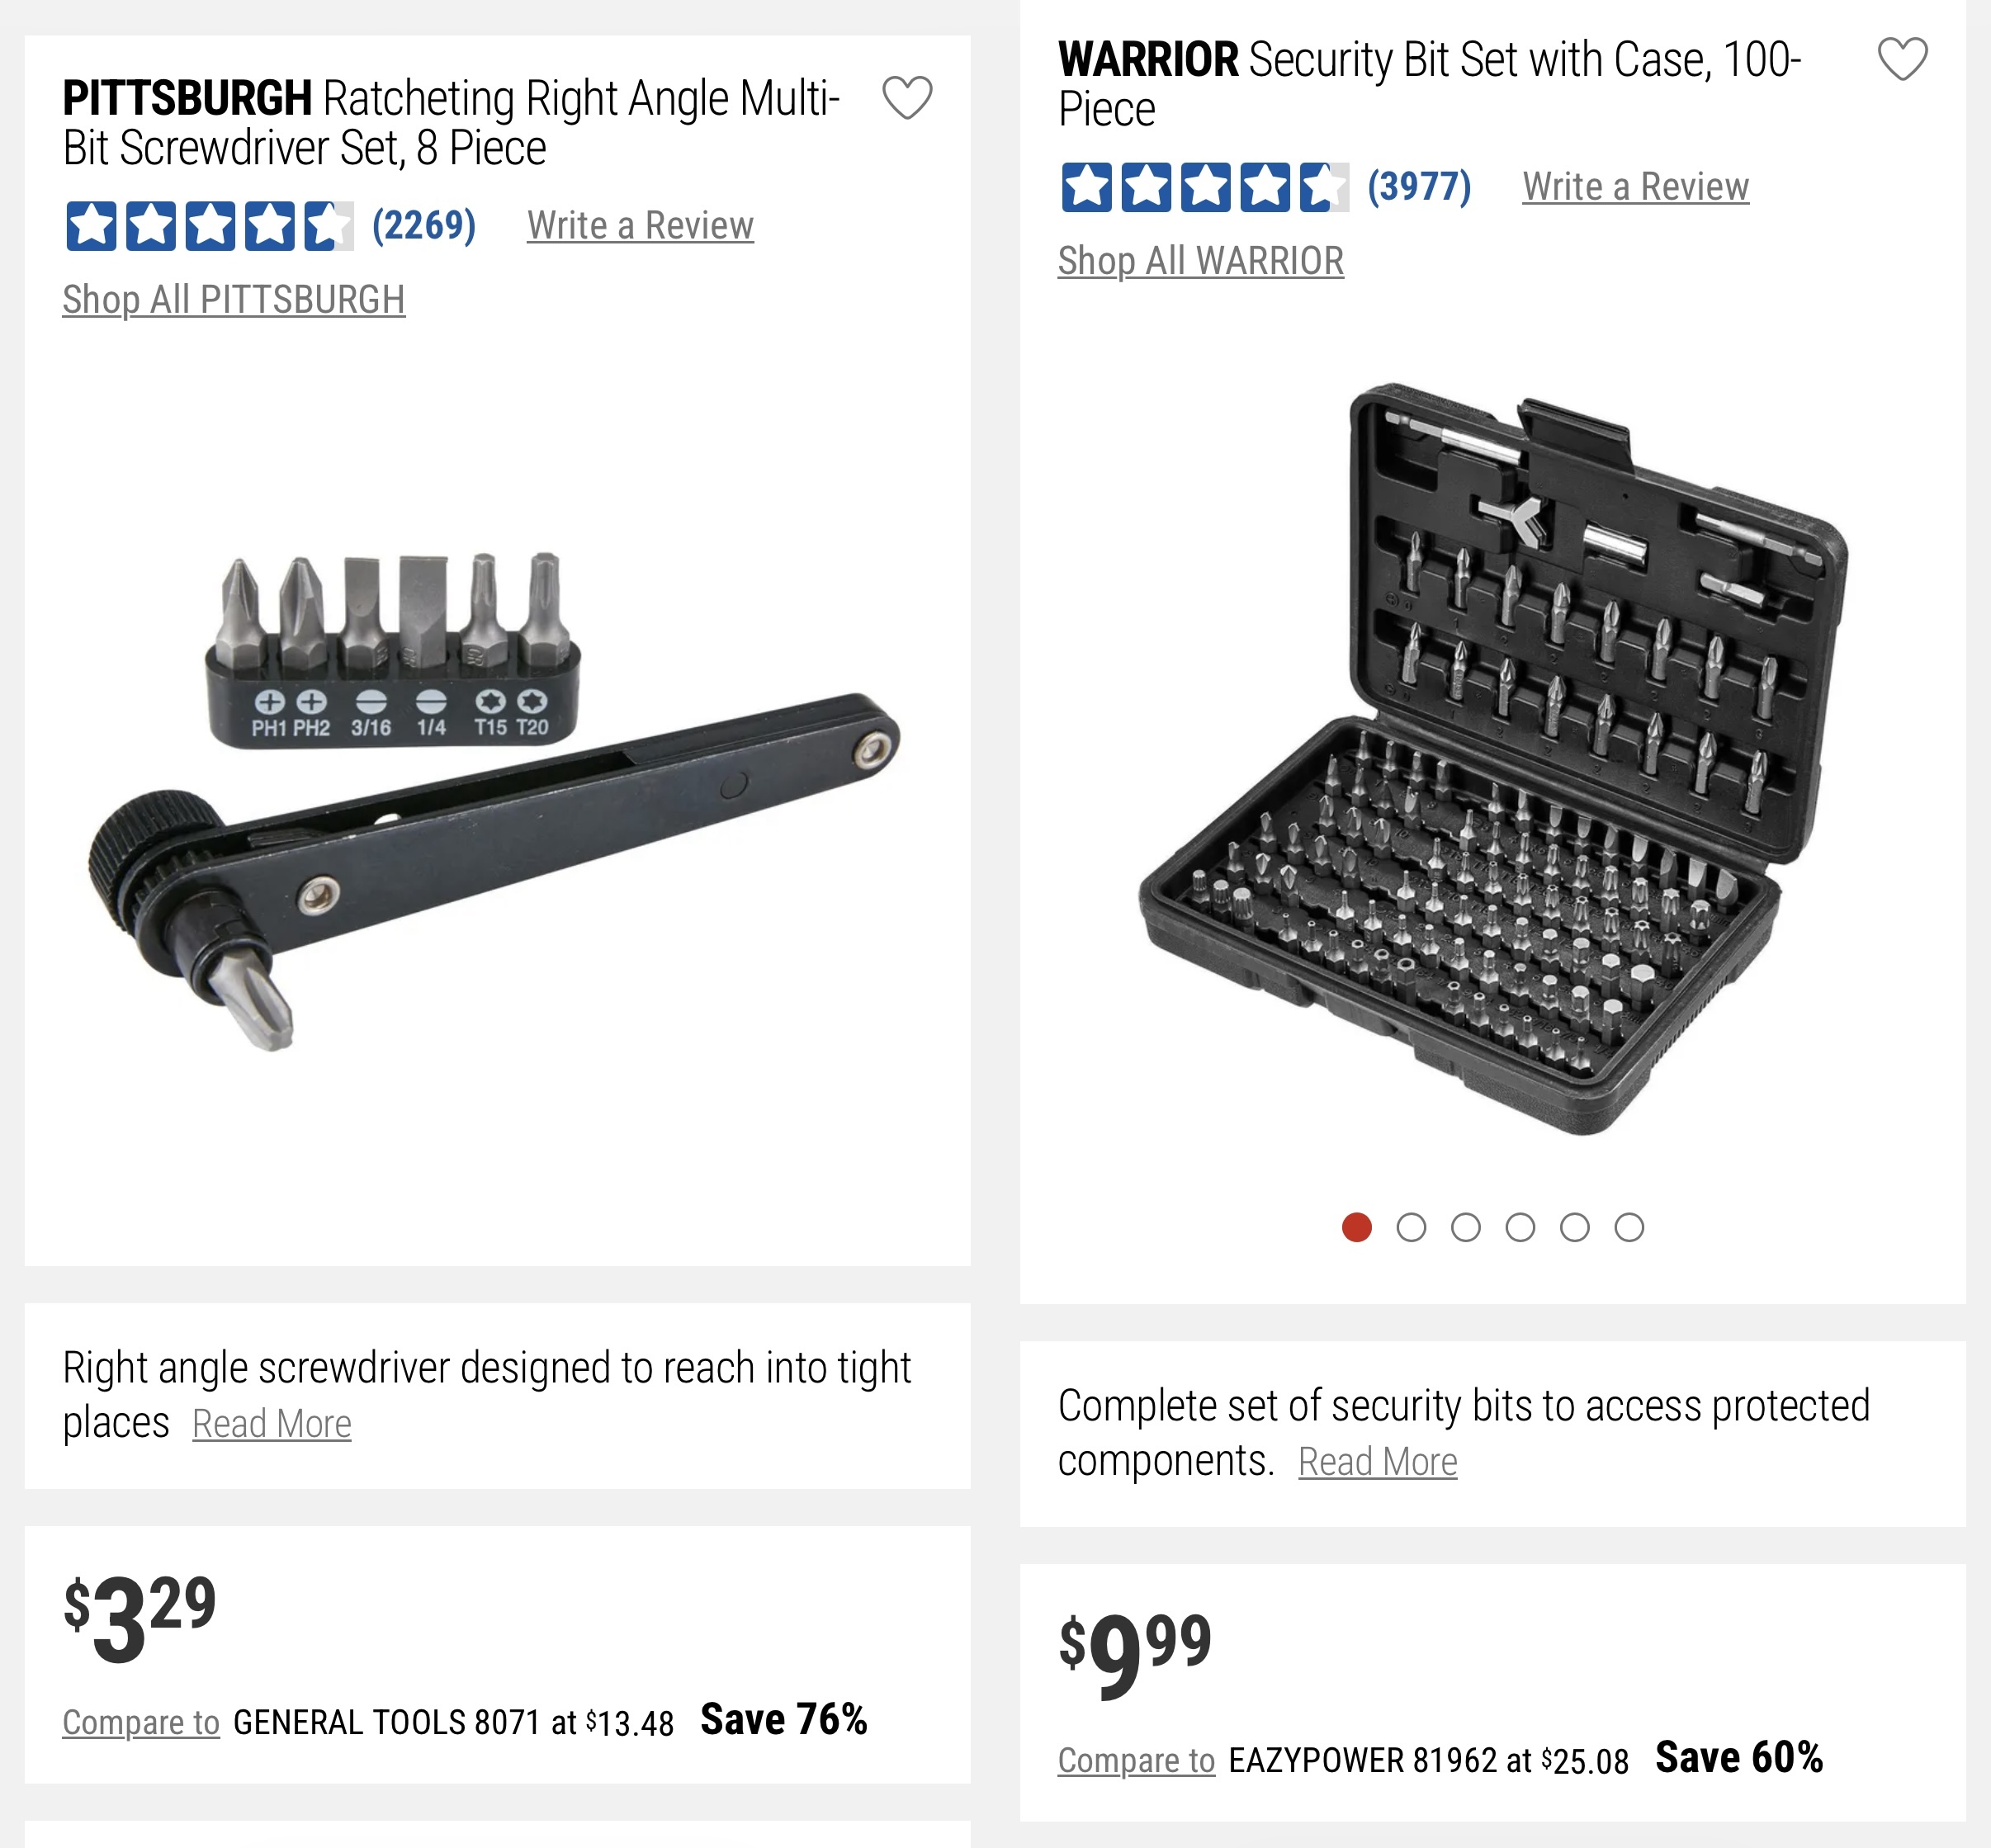The image size is (1991, 1848).
Task: Expand Read More on right angle screwdriver description
Action: [272, 1424]
